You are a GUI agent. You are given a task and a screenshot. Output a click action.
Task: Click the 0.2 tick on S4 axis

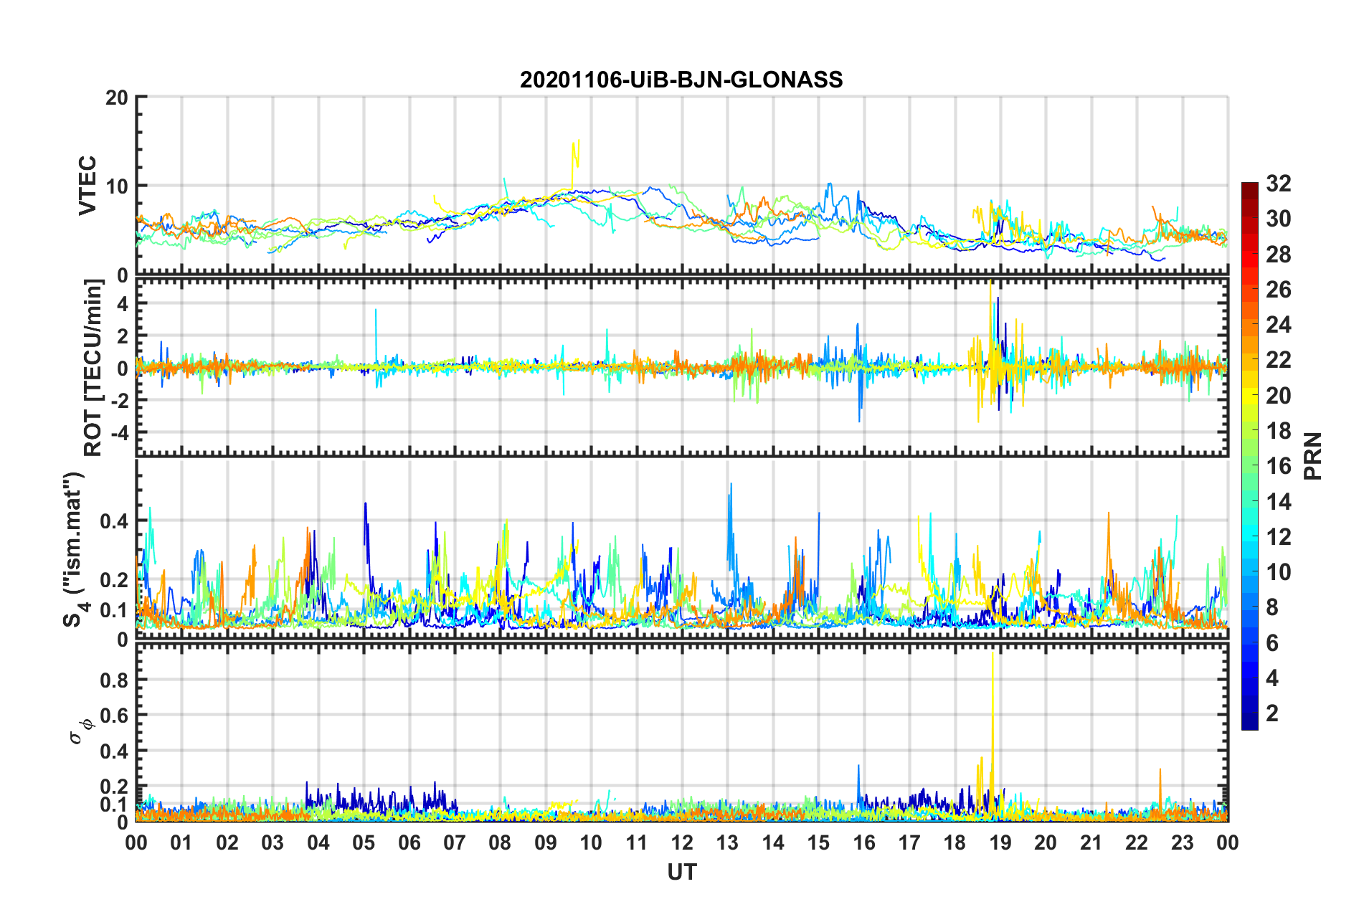115,580
